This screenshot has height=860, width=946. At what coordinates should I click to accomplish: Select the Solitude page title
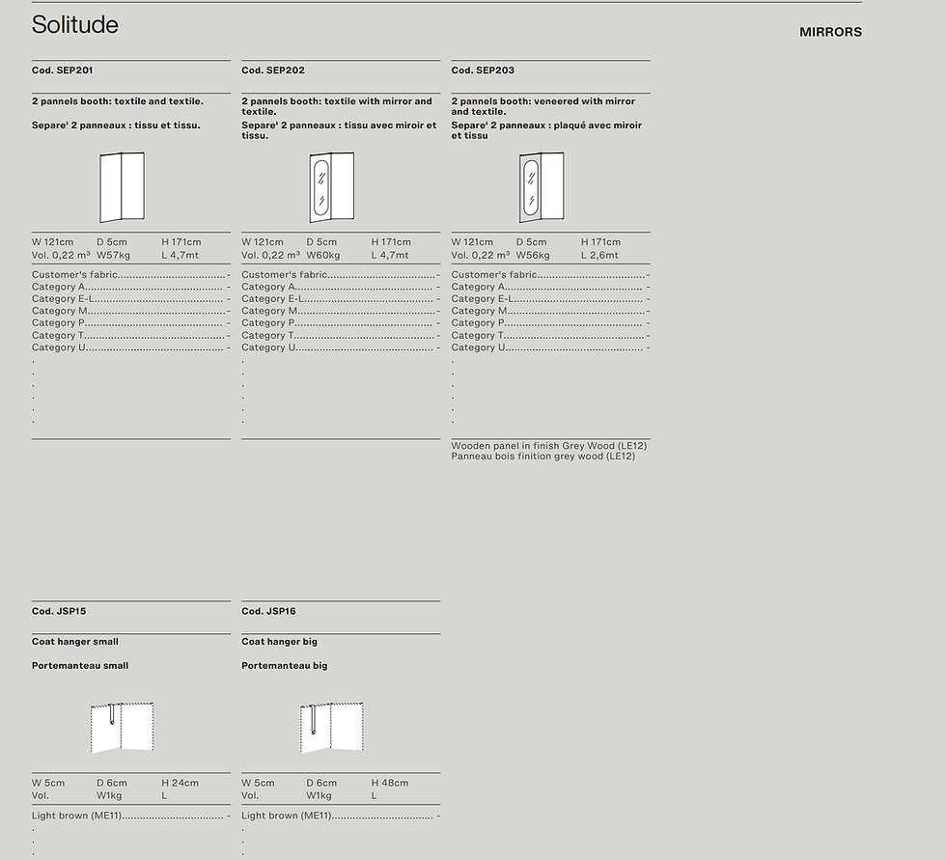pos(75,25)
